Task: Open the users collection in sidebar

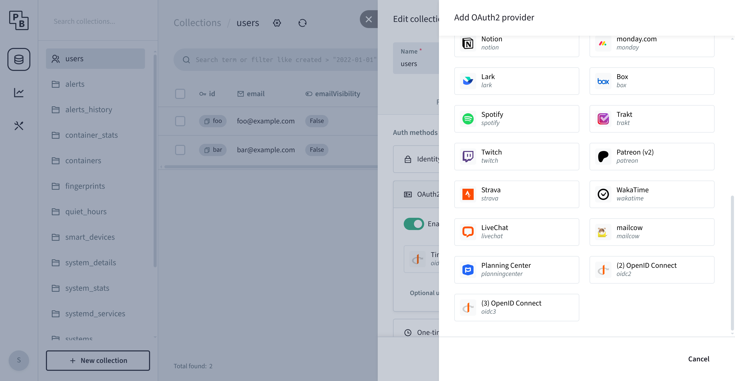Action: pos(95,58)
